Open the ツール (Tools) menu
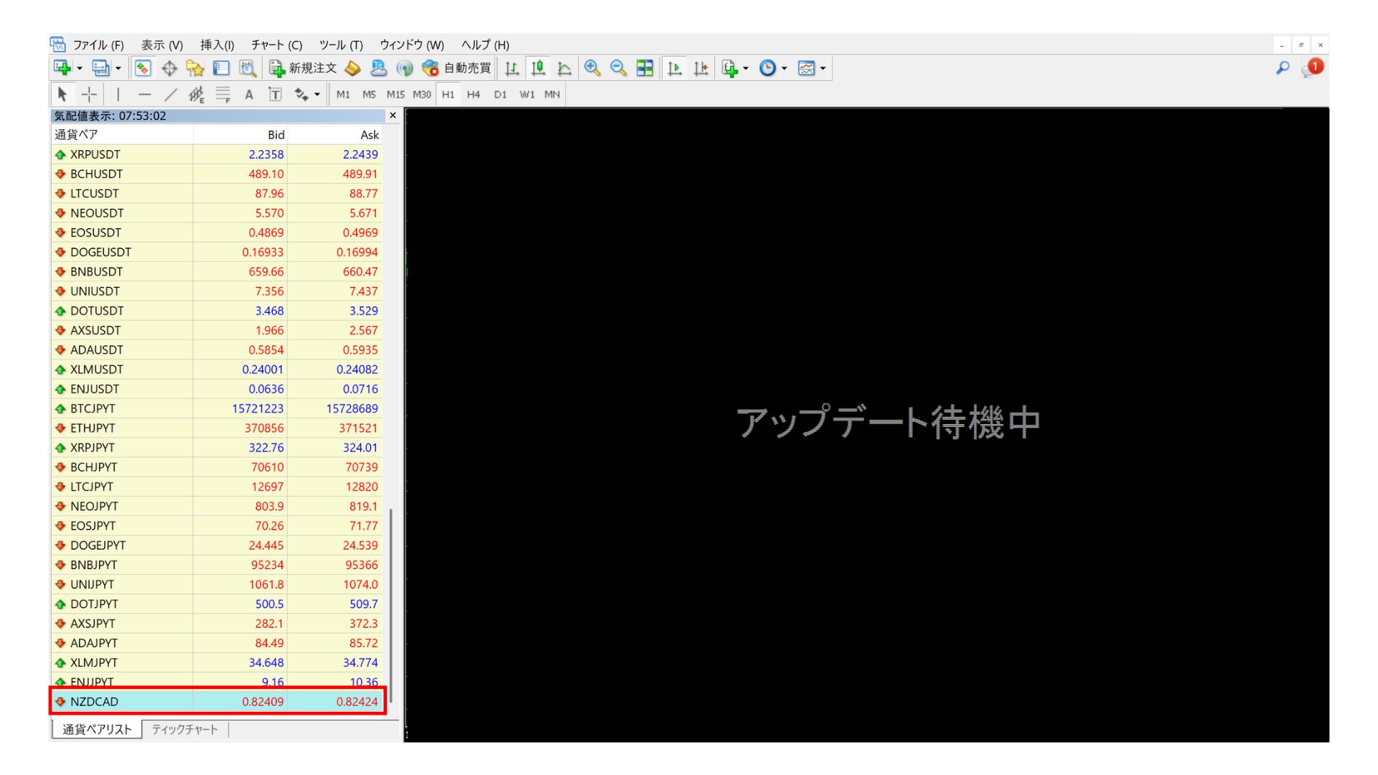1378x775 pixels. point(339,44)
